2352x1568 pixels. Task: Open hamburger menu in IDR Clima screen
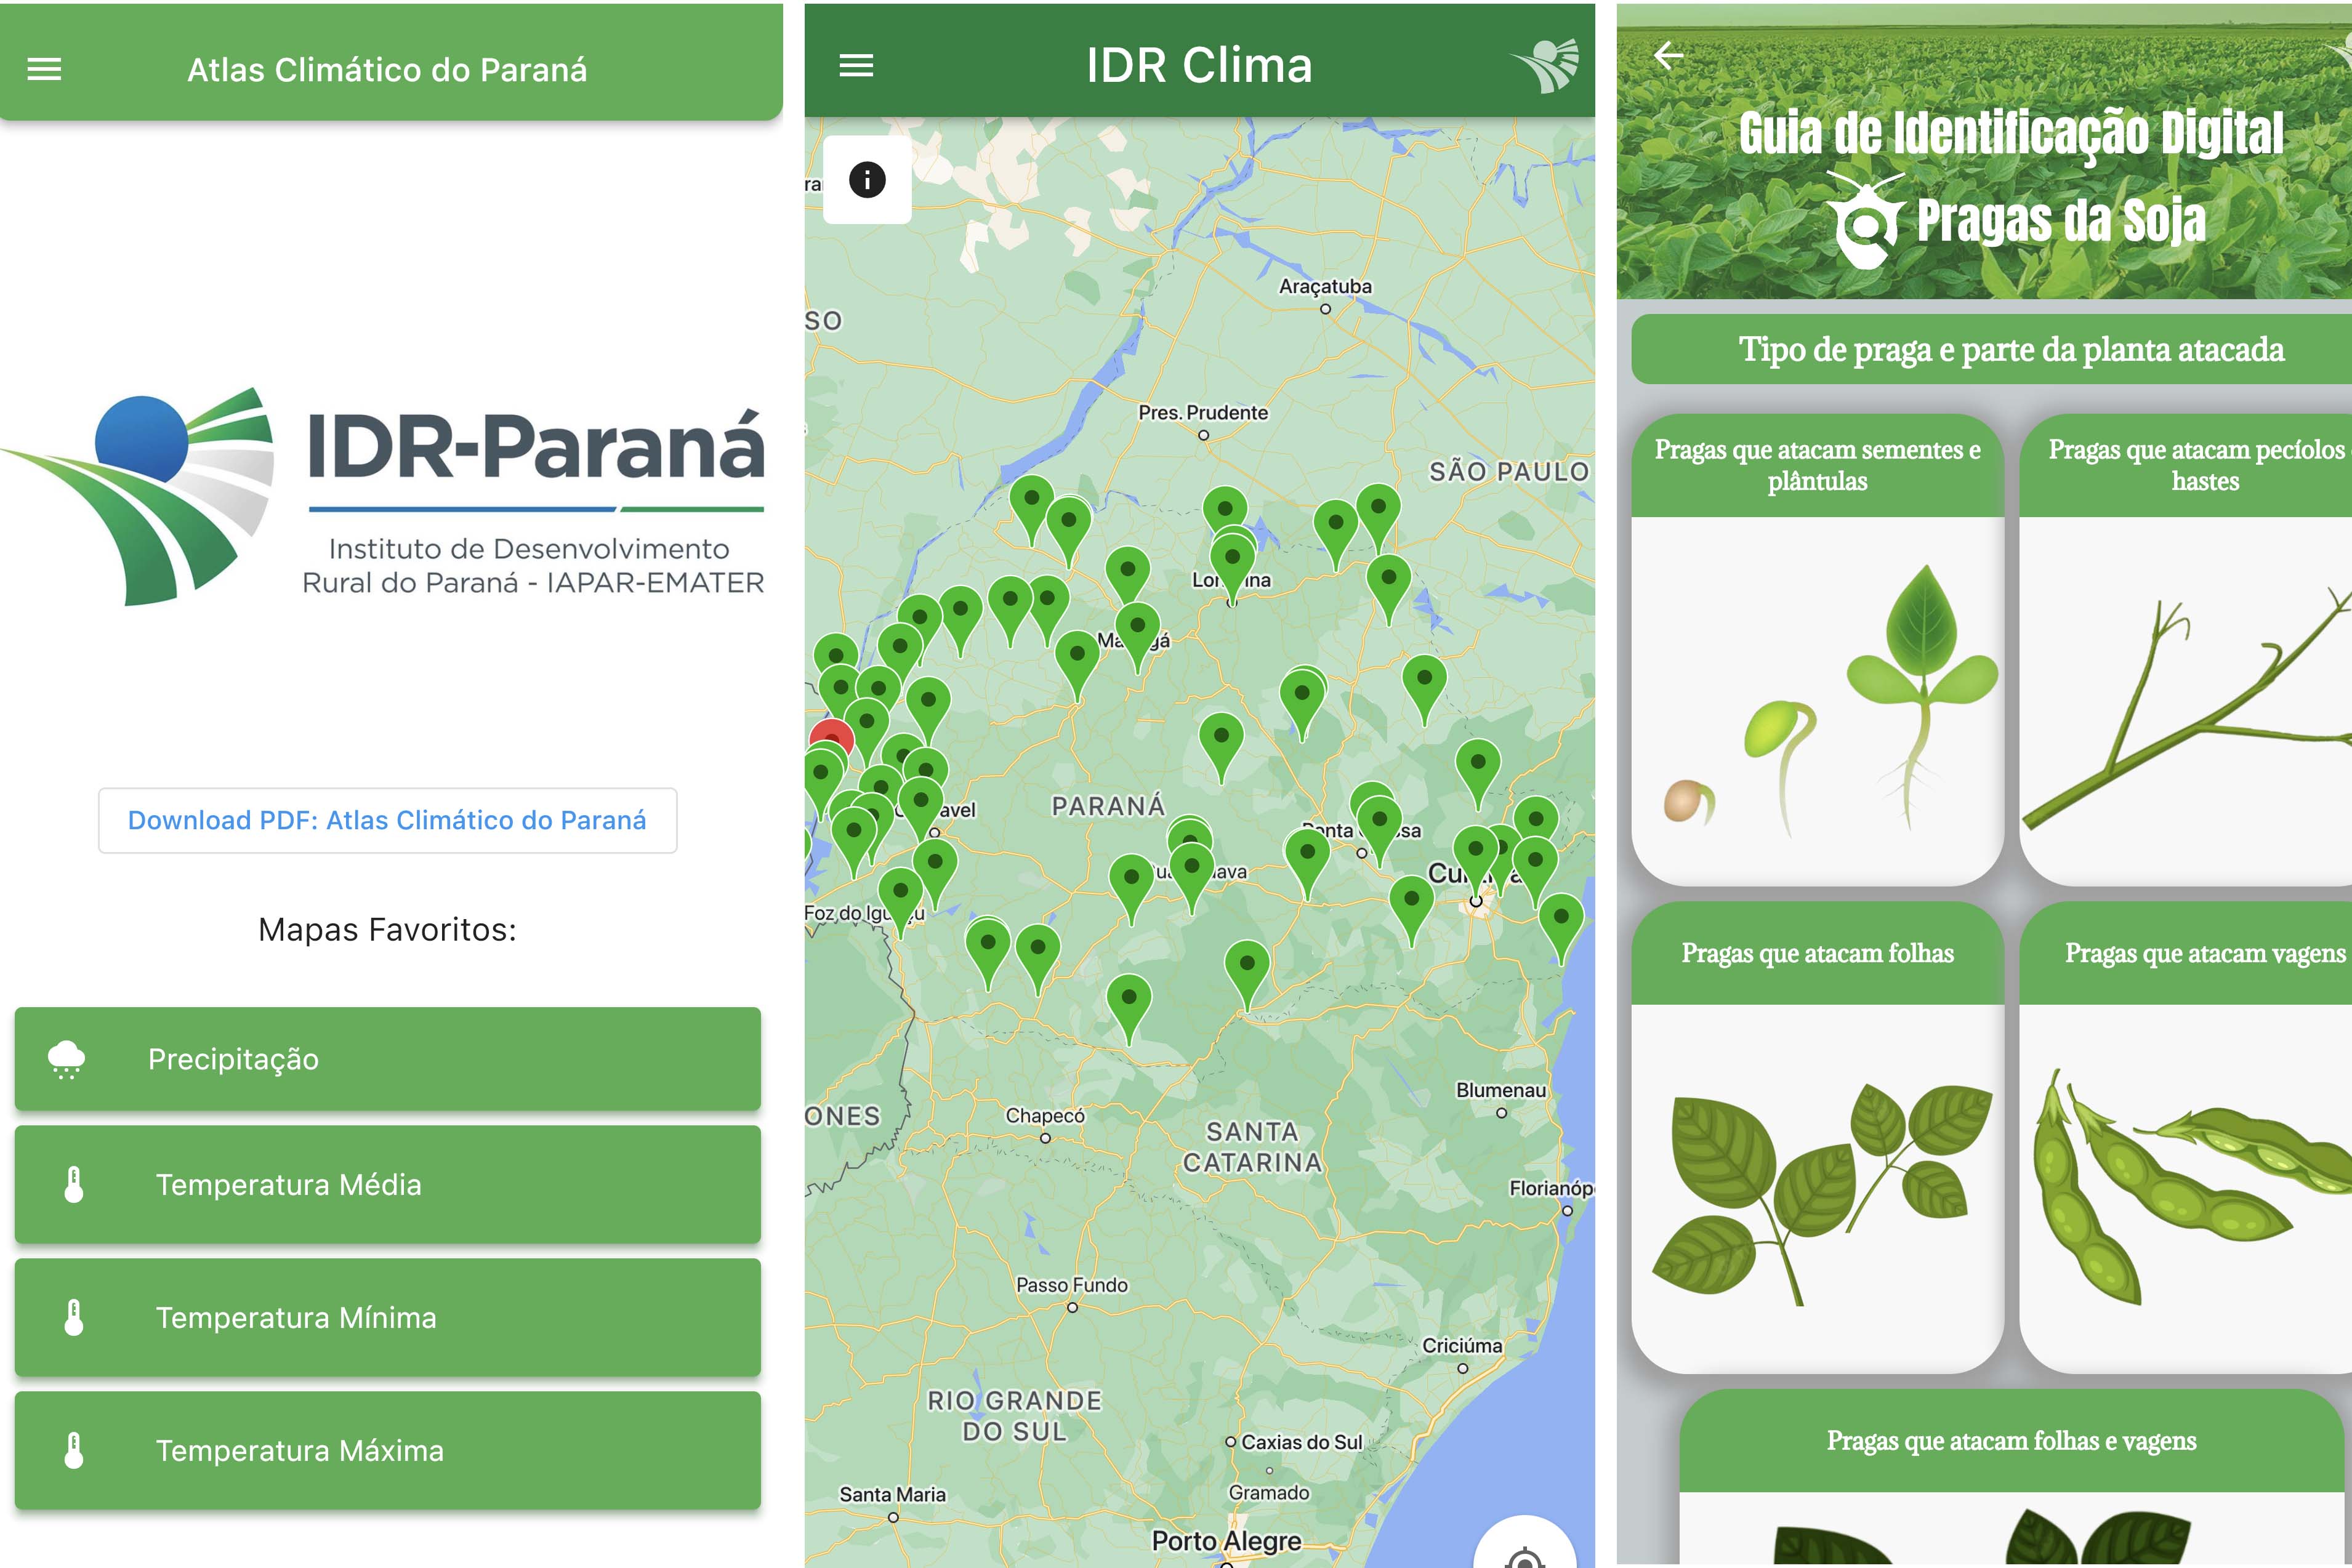click(856, 66)
